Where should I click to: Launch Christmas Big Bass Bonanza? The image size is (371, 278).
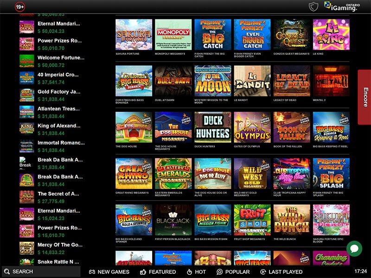134,81
